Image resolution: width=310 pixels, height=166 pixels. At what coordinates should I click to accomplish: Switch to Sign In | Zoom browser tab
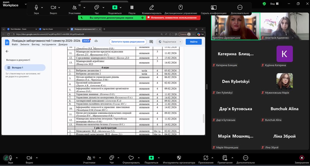point(54,29)
